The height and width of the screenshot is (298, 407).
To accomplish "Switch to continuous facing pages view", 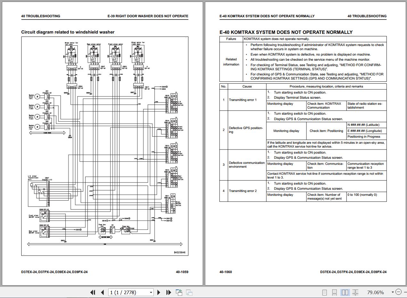I will pyautogui.click(x=355, y=292).
